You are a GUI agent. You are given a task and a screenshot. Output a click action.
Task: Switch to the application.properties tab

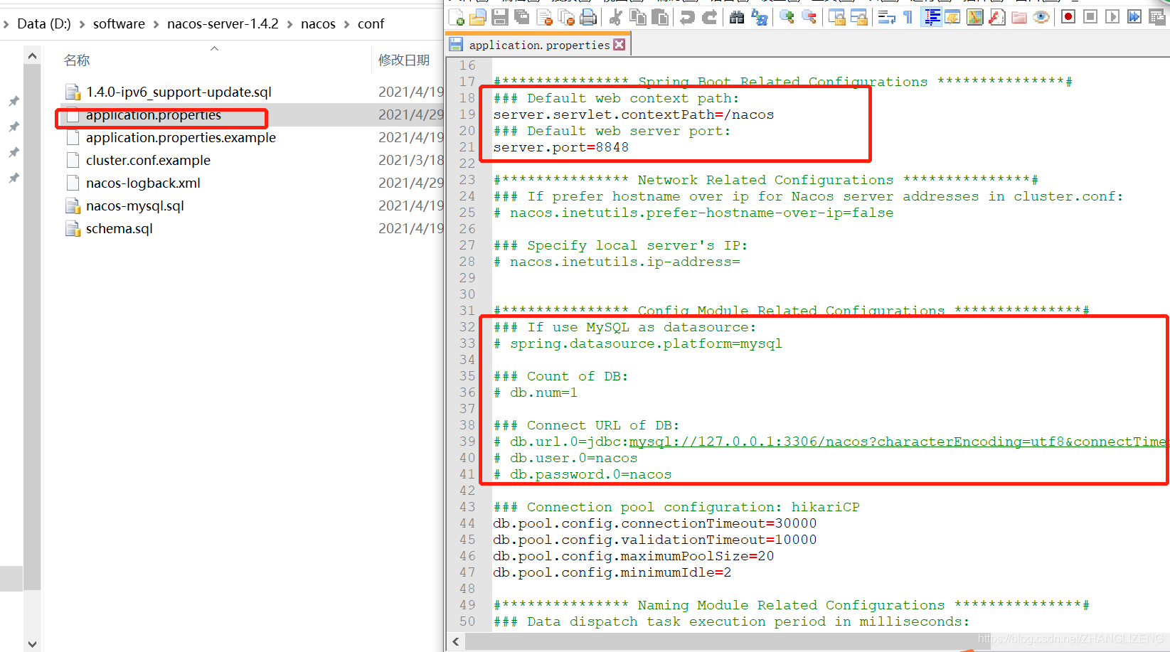538,45
